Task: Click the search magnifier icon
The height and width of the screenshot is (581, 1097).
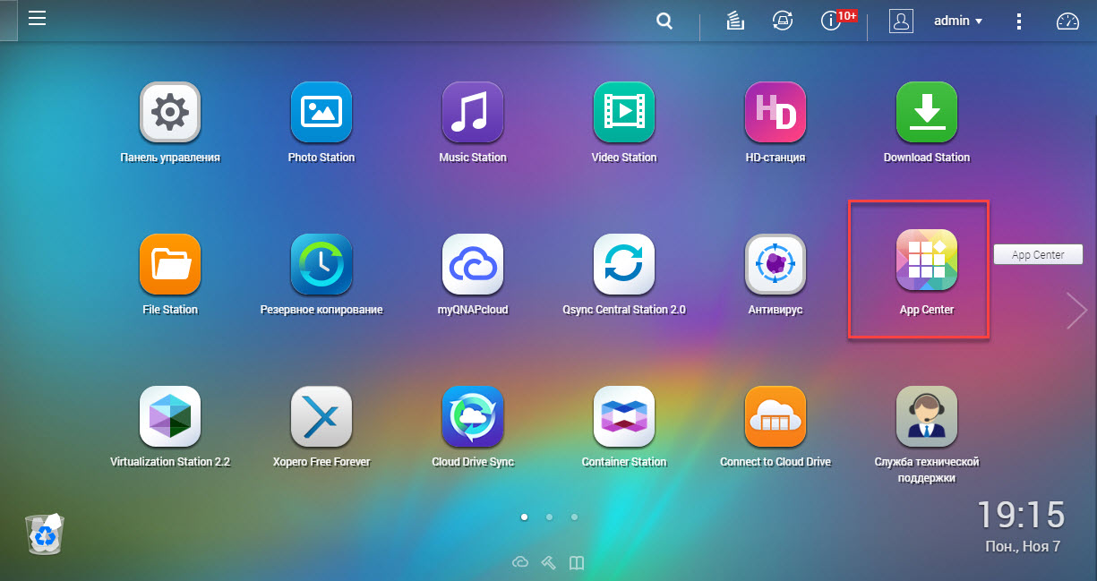Action: click(x=664, y=21)
